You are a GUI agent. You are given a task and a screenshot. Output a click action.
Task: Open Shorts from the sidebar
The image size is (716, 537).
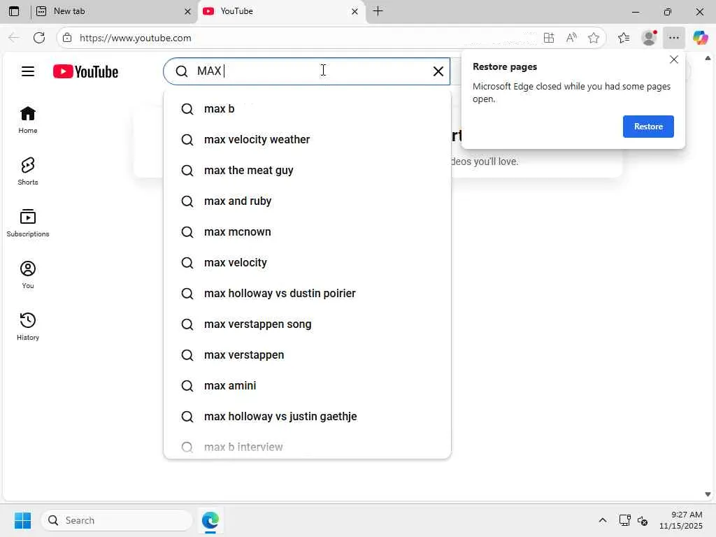pyautogui.click(x=28, y=171)
